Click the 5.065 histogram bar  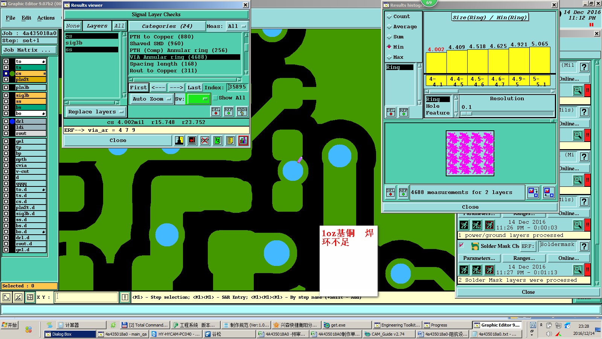tap(540, 60)
